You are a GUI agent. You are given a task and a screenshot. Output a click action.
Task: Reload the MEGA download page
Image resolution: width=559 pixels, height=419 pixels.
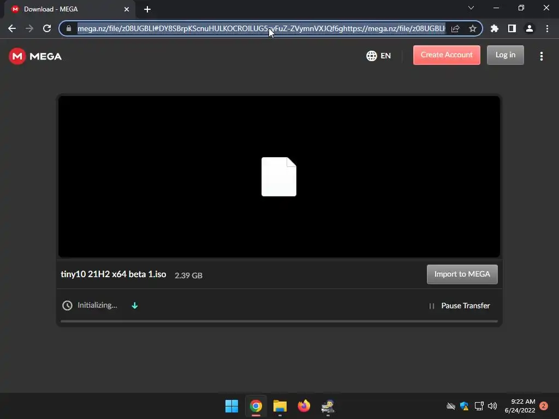point(47,28)
